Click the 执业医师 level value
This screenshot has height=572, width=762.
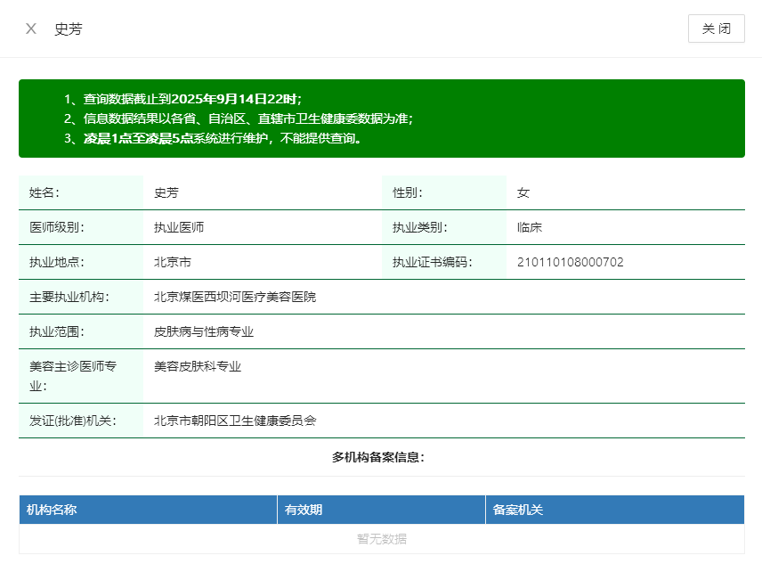[179, 227]
